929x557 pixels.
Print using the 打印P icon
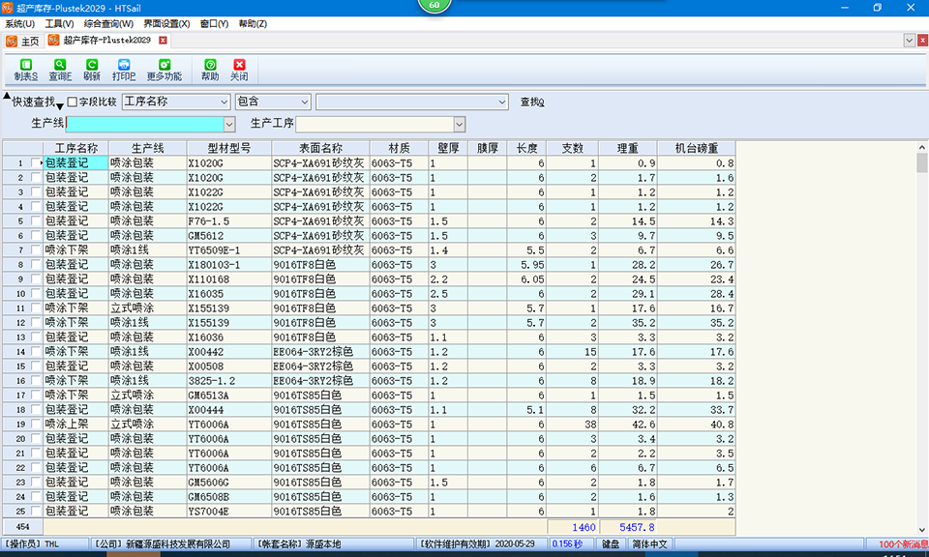pos(124,70)
